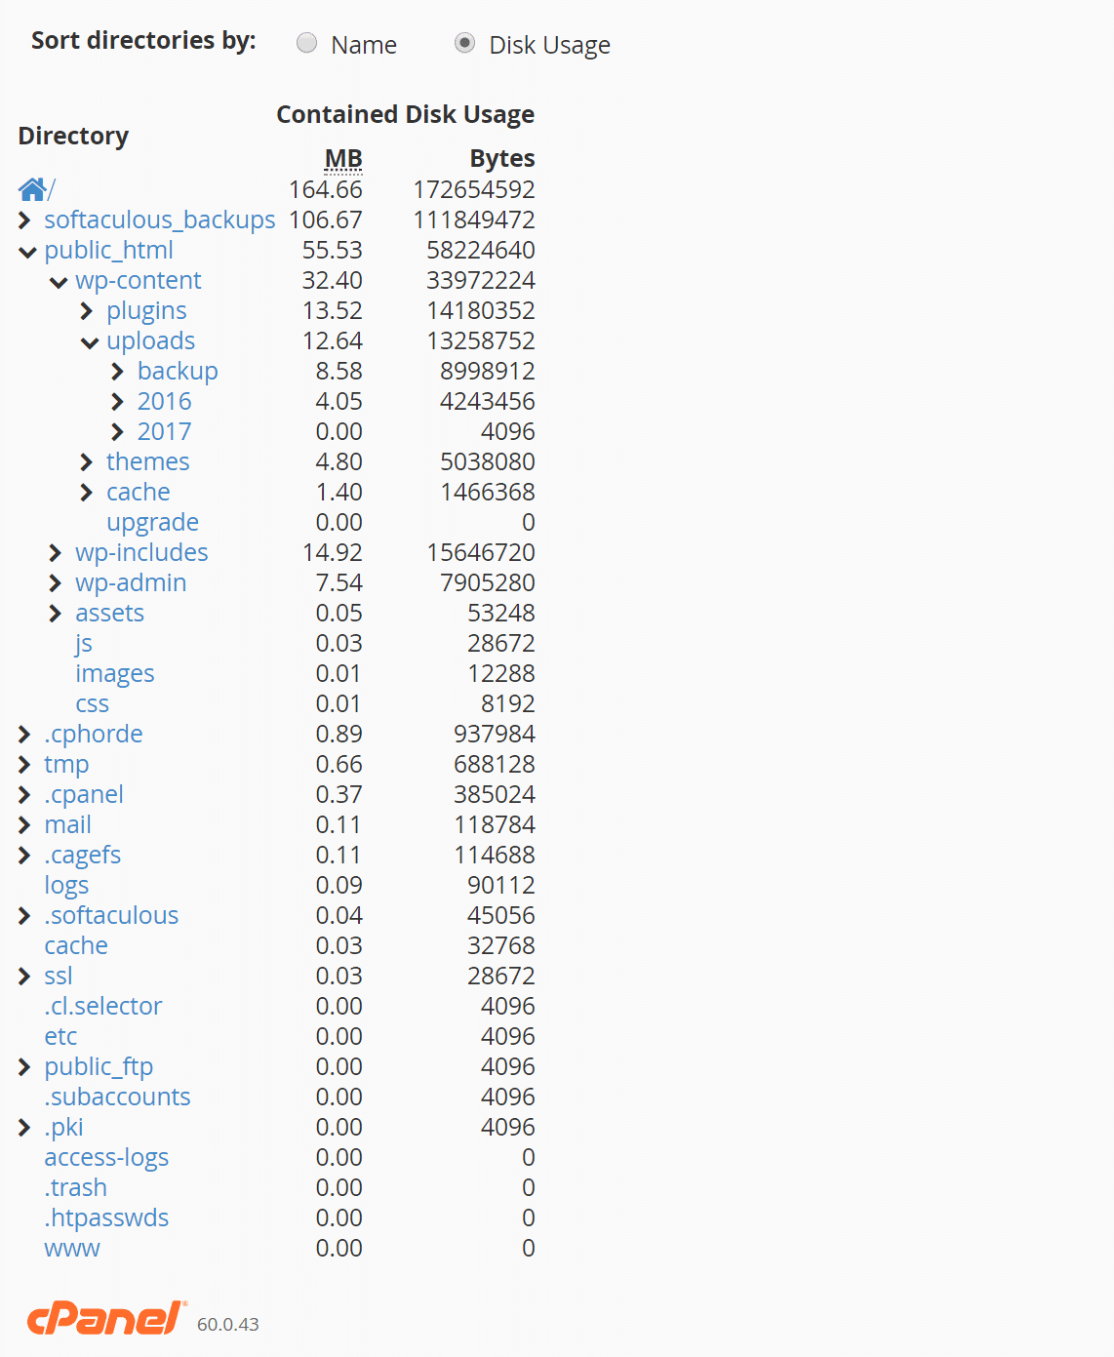Click the expand arrow beside themes

tap(86, 461)
